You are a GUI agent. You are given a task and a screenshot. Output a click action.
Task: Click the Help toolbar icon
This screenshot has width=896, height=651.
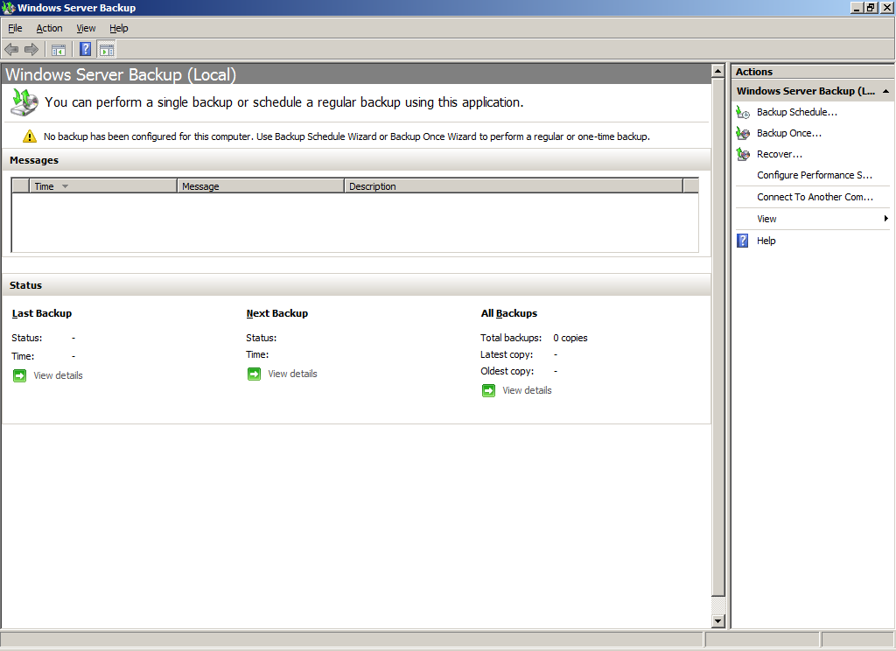pos(84,49)
